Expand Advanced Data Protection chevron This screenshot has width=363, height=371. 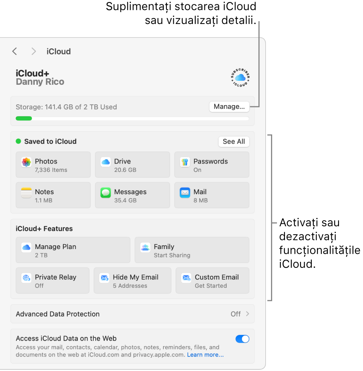[x=247, y=314]
